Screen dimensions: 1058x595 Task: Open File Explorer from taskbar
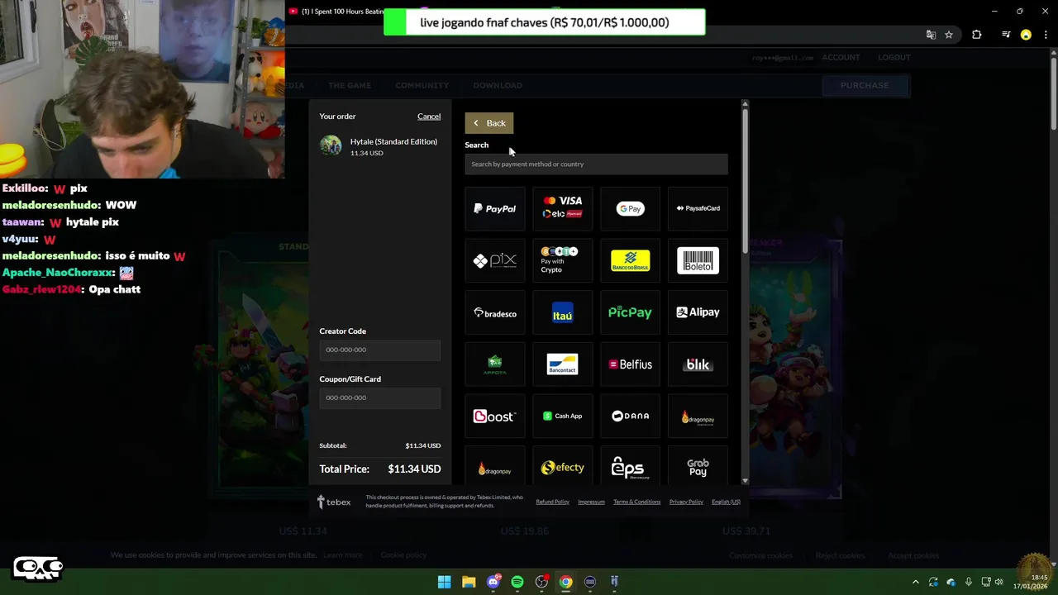(x=469, y=582)
